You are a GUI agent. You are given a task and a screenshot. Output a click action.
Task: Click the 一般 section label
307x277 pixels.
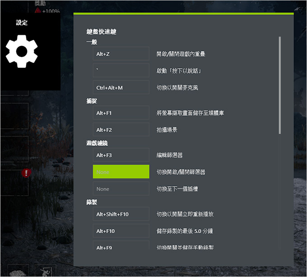pos(92,42)
